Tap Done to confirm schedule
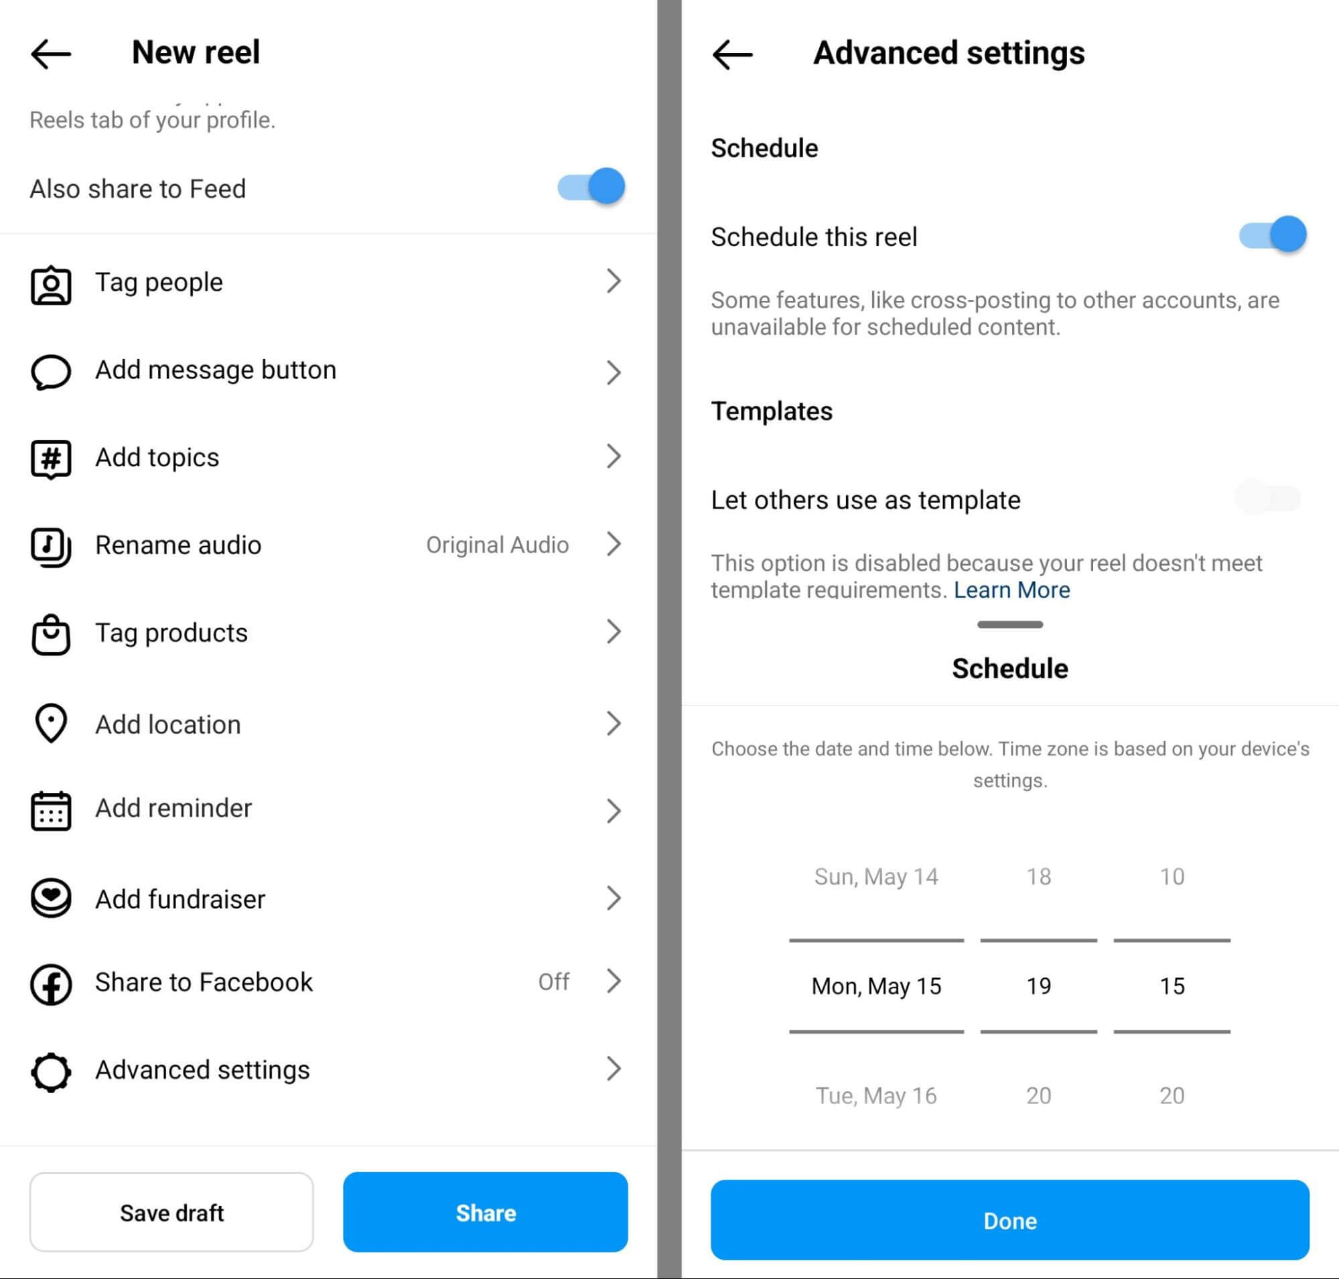1339x1279 pixels. point(1008,1221)
